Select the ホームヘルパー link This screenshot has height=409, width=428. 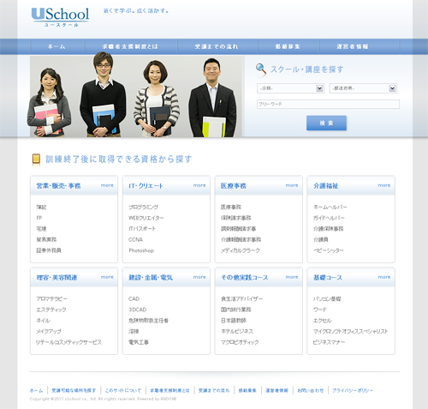click(330, 207)
